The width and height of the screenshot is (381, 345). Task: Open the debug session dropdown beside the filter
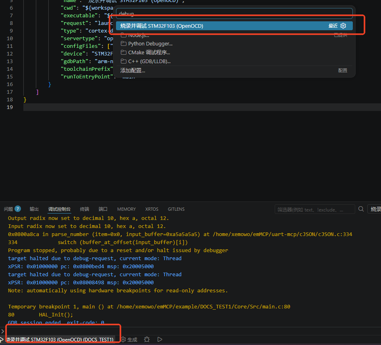point(375,209)
